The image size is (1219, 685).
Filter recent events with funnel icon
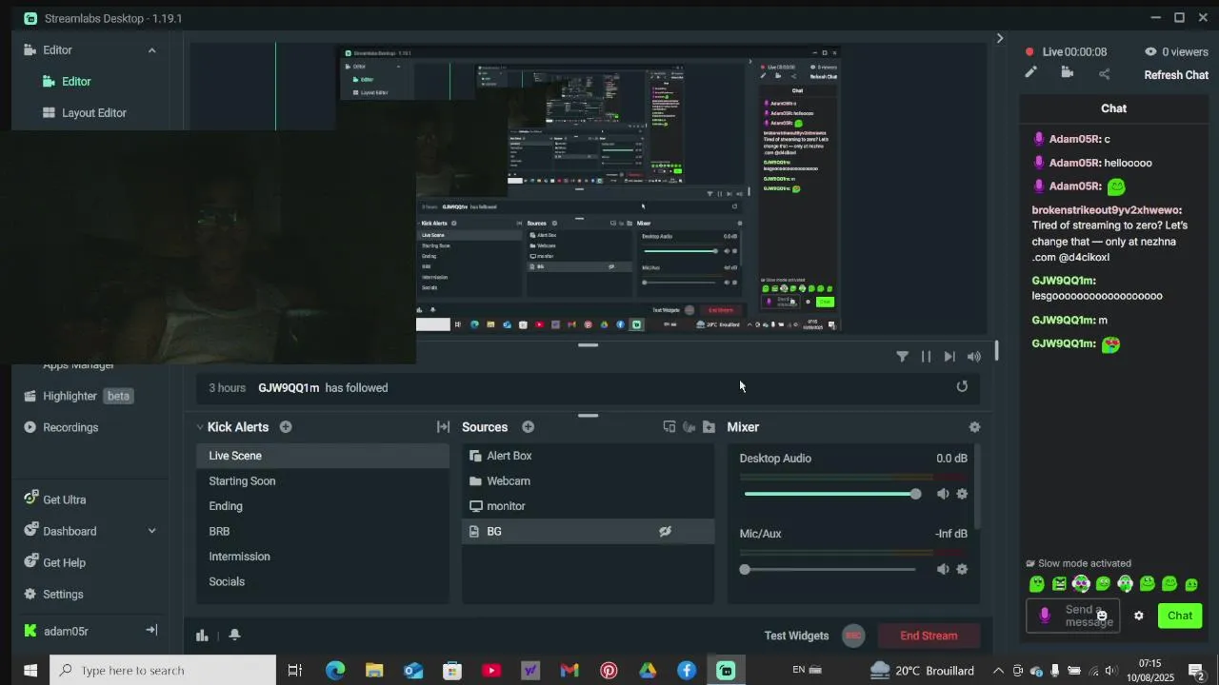pos(902,356)
